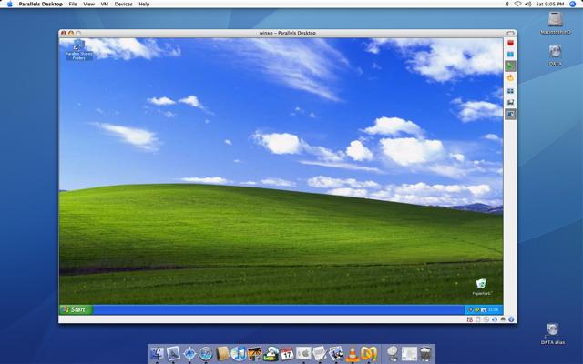Click the Windows tray clock
The image size is (583, 364).
point(494,309)
